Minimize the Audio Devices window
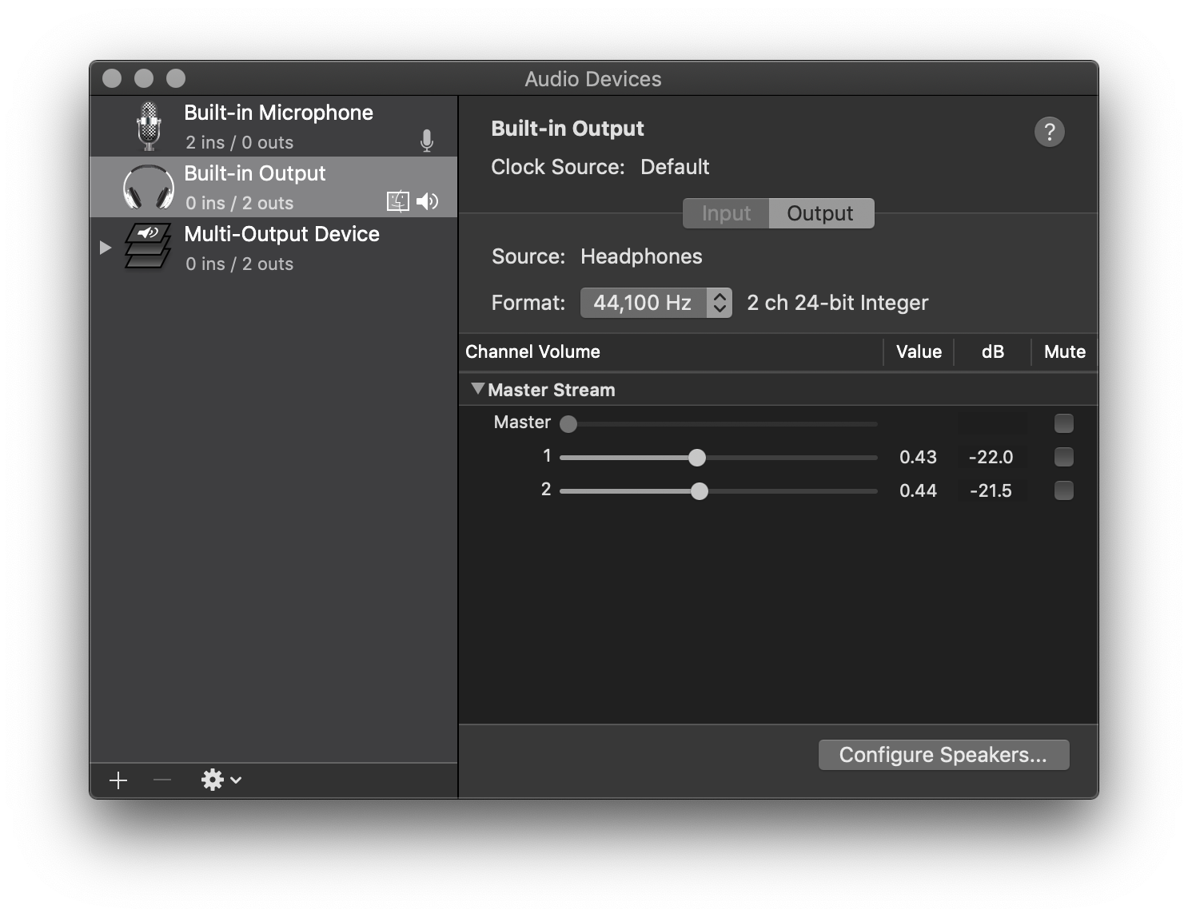 [x=144, y=78]
